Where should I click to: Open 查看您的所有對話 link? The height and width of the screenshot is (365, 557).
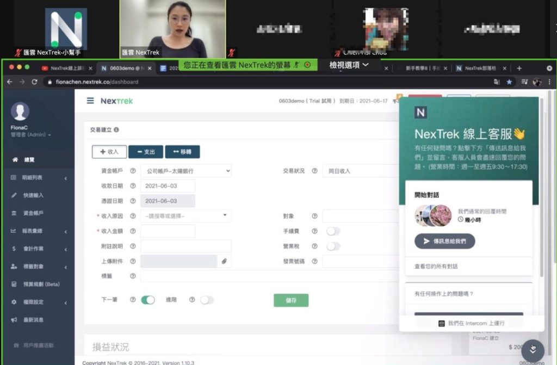436,266
